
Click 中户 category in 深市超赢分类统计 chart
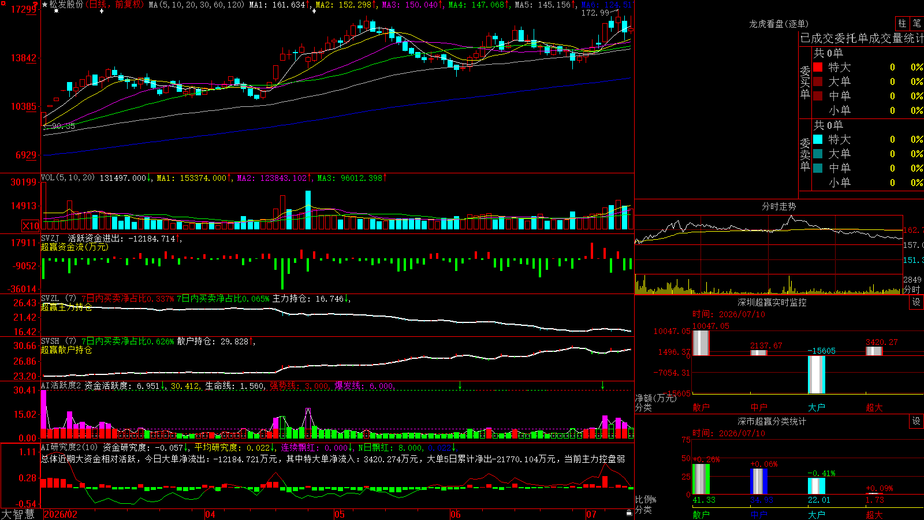(x=759, y=514)
